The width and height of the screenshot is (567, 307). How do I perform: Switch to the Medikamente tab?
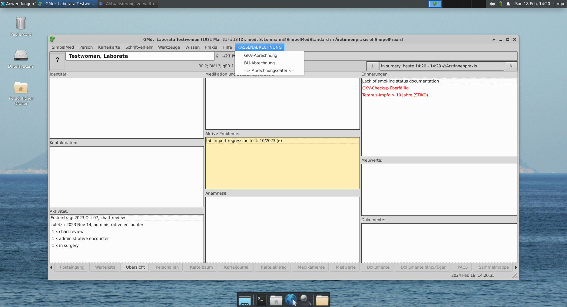(x=311, y=267)
